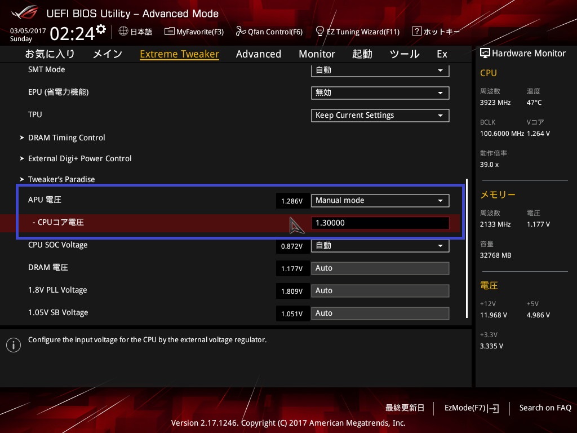Launch EZ Tuning Wizard bulb icon
Viewport: 577px width, 433px height.
pos(320,31)
